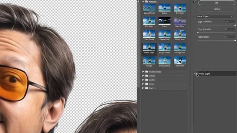Select the Colored Pencil filter thumbnail
The image size is (237, 133).
(x=149, y=8)
